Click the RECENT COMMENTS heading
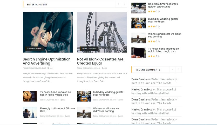The height and width of the screenshot is (125, 217). coord(148,70)
